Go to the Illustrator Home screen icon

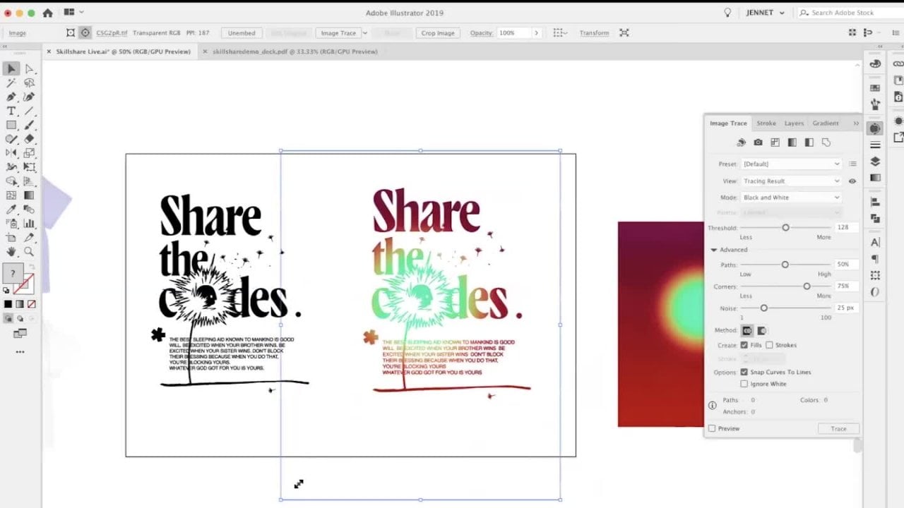click(x=47, y=13)
